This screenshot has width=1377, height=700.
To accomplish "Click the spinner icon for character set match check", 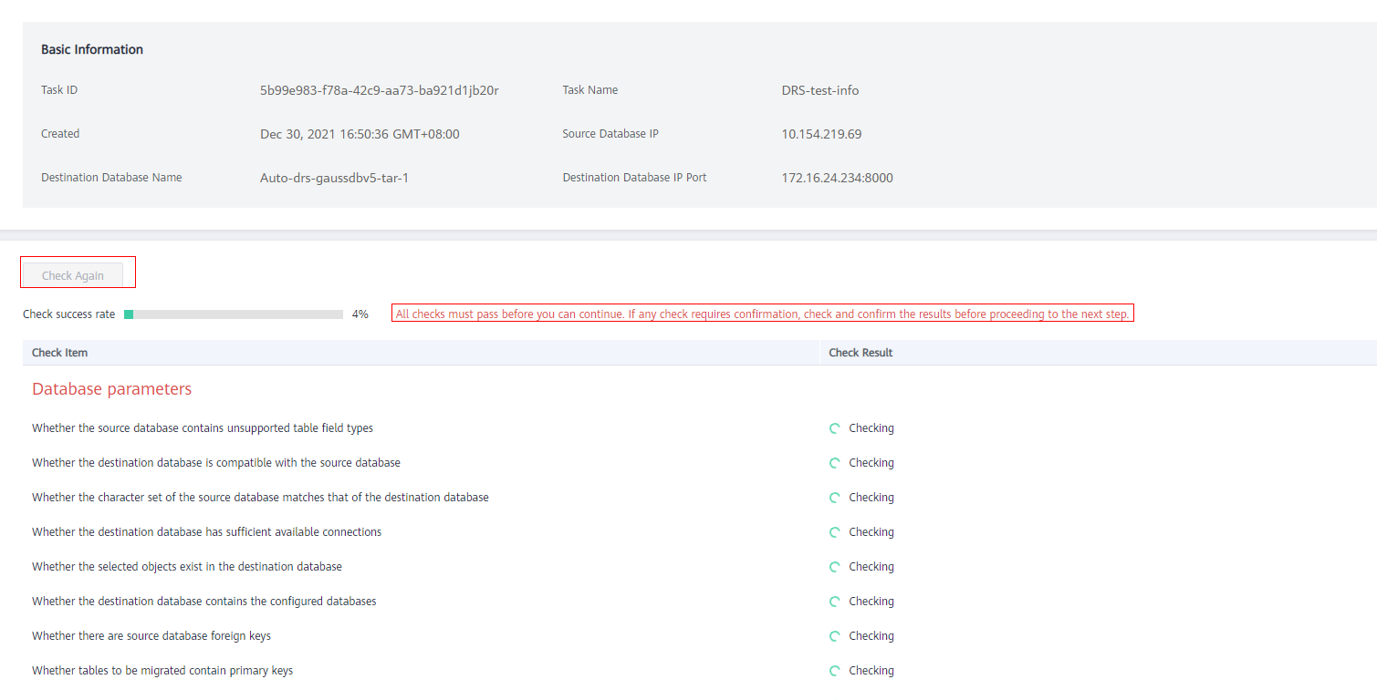I will [x=834, y=498].
